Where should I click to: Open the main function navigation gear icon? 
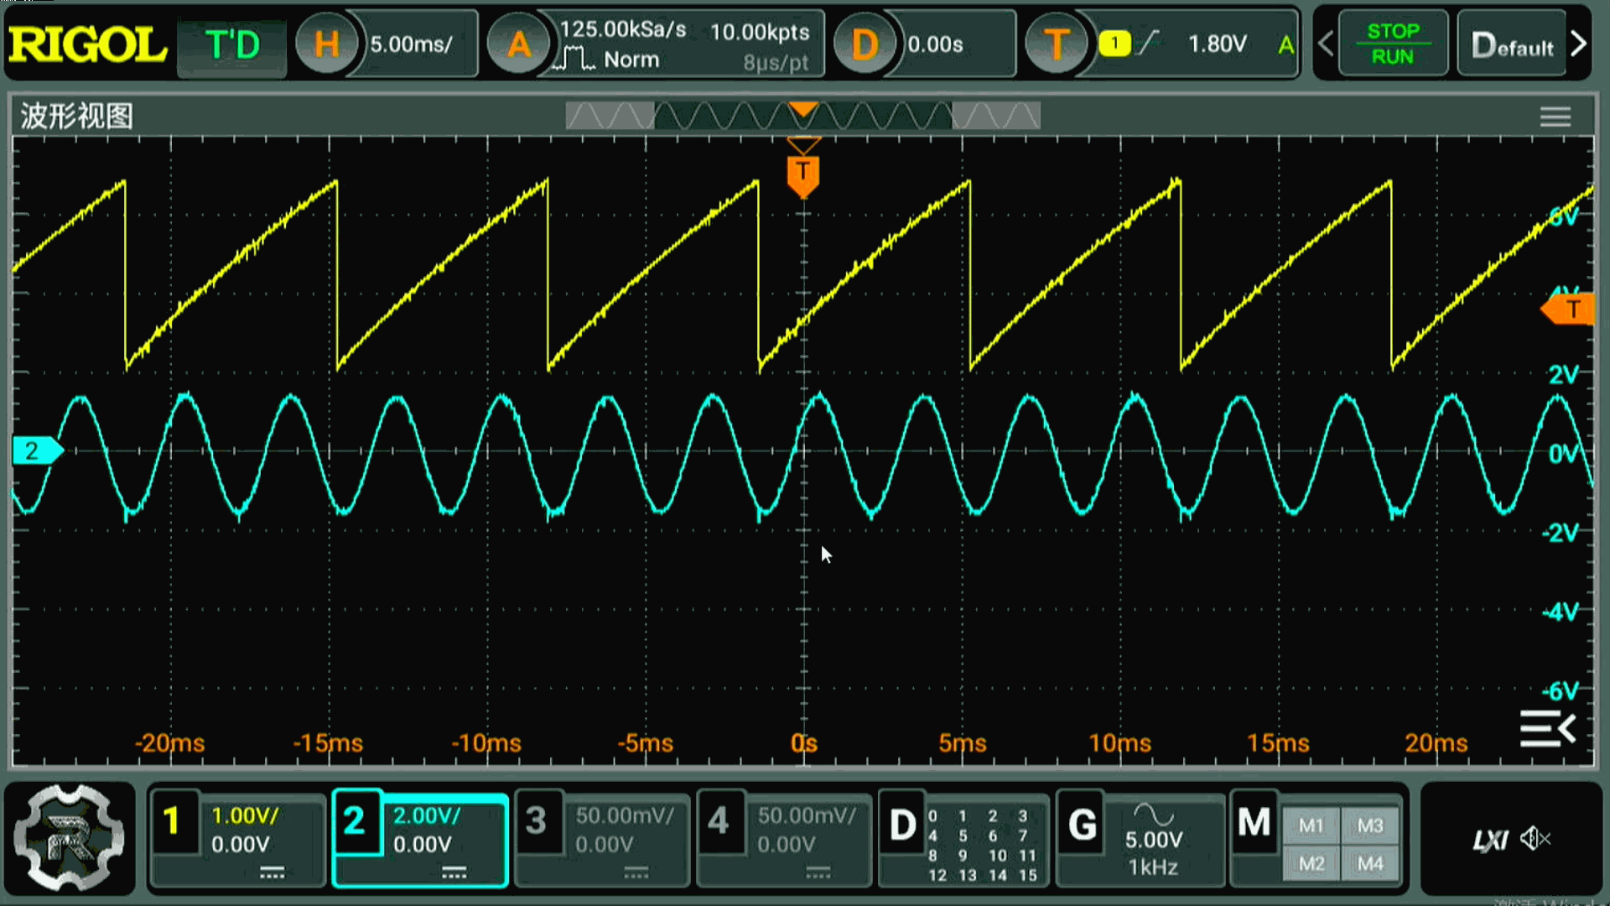pyautogui.click(x=70, y=837)
